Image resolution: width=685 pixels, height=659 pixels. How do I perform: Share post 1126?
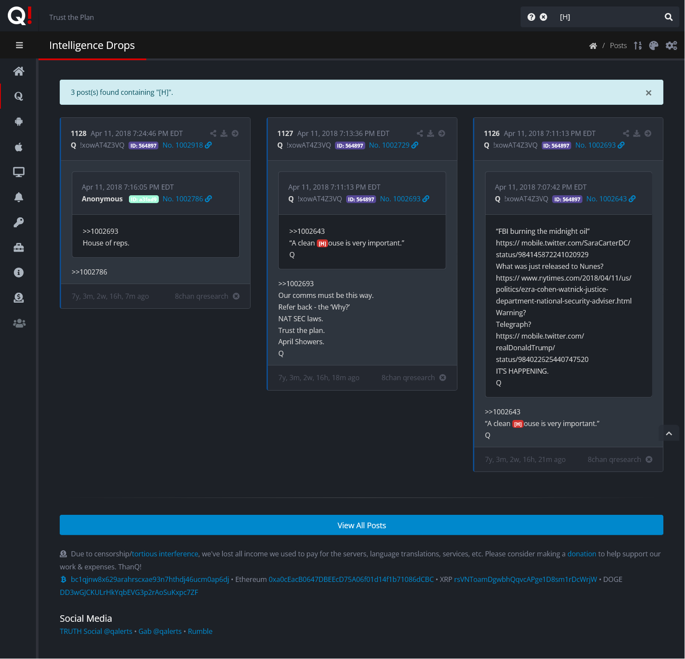[626, 133]
